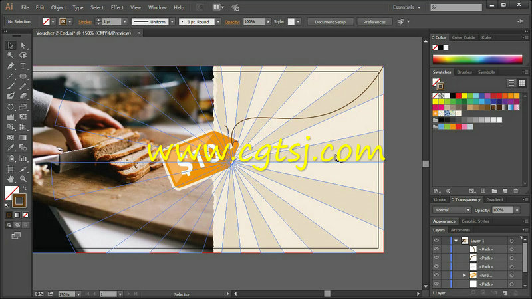The height and width of the screenshot is (299, 532).
Task: Open the Arrange Documents icon
Action: 217,7
